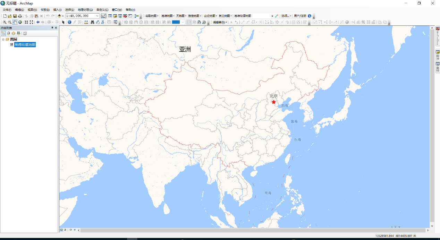Open the 谷歌地图 basemap dropdown
This screenshot has width=440, height=240.
point(151,16)
